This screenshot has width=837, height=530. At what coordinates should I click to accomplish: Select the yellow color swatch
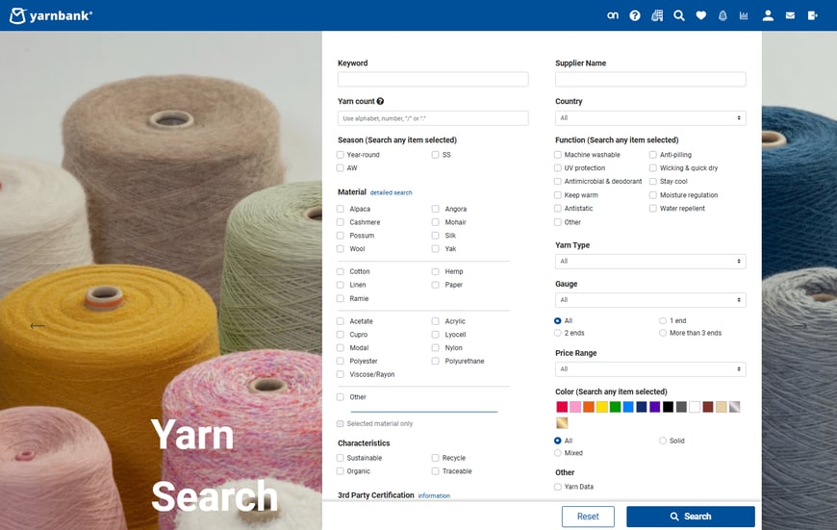tap(602, 407)
